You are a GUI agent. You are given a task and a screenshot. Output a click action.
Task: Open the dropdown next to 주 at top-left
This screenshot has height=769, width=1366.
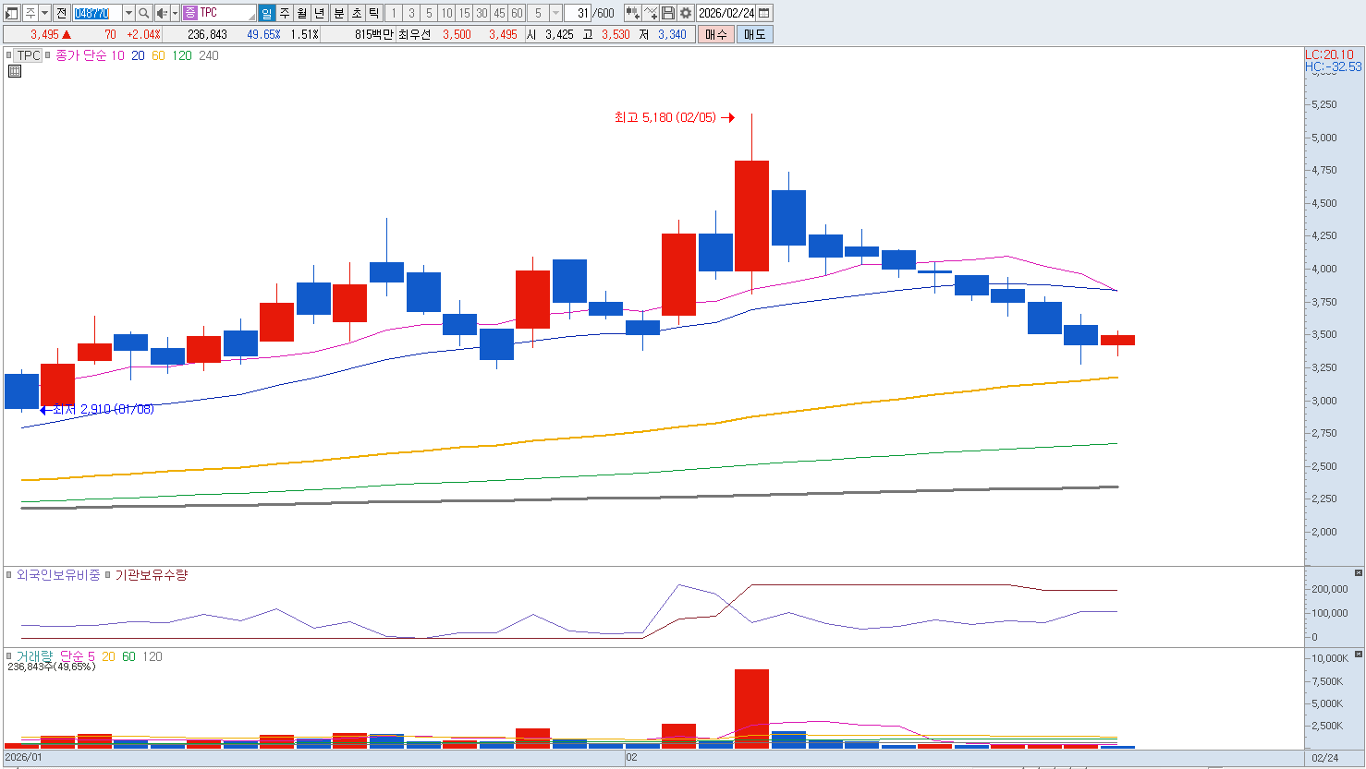44,13
